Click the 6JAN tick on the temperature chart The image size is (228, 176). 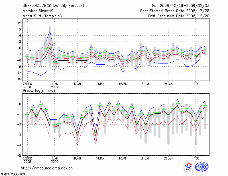pos(77,84)
